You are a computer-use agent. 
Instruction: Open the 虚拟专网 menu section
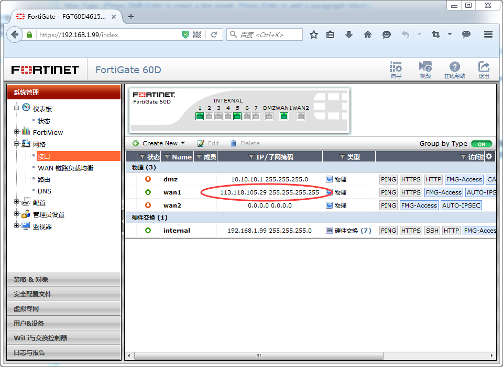(64, 309)
